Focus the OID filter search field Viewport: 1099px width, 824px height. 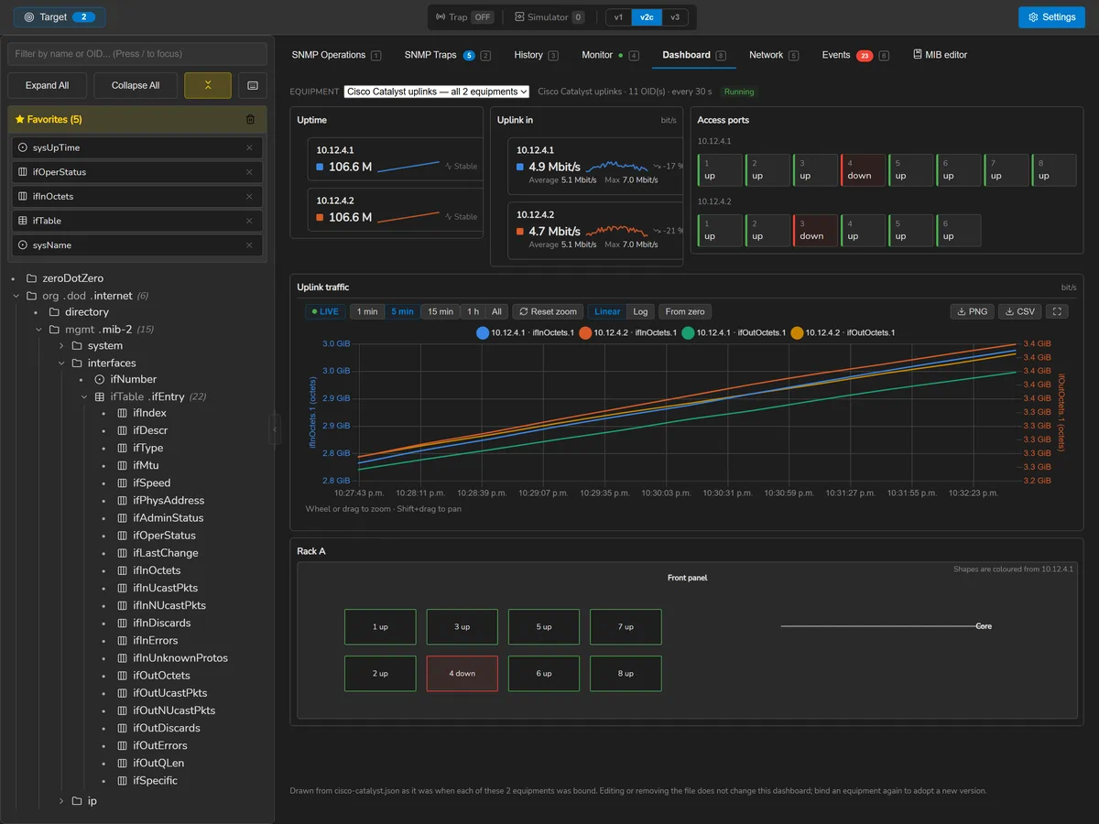(x=137, y=54)
